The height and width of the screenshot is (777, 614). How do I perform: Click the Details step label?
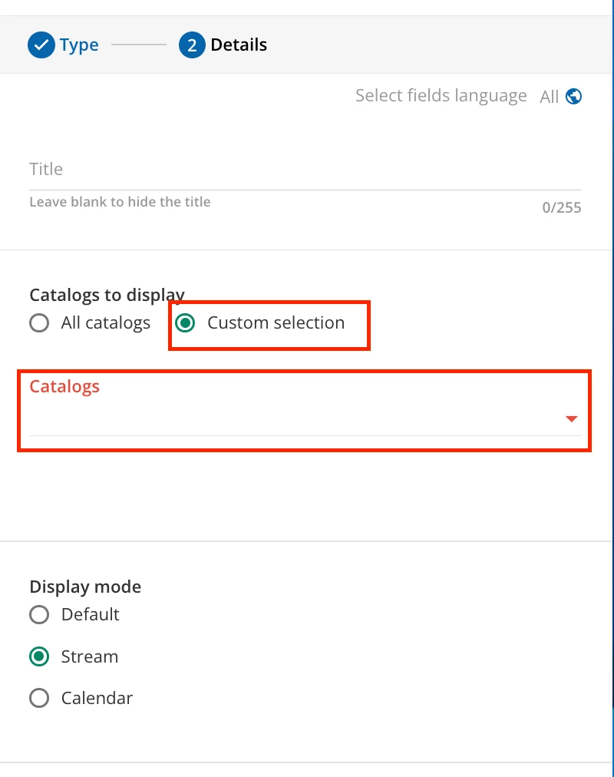(x=239, y=45)
